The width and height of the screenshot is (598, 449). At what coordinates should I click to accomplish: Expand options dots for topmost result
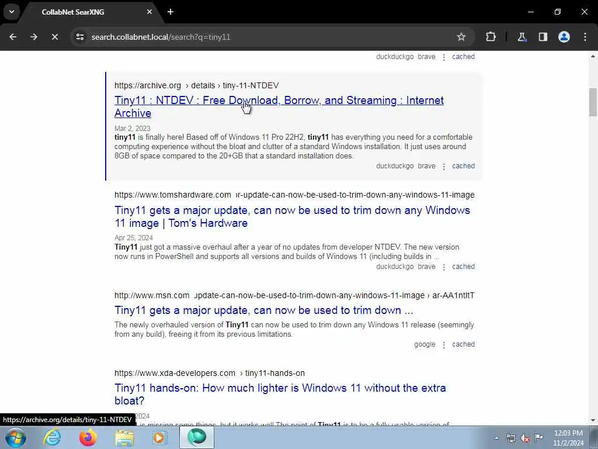444,57
